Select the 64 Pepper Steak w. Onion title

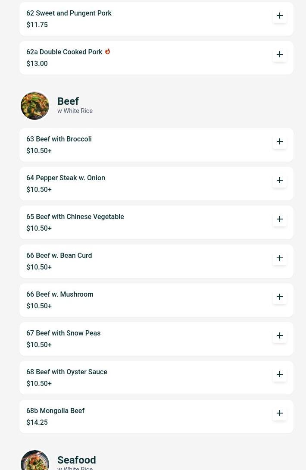[66, 178]
